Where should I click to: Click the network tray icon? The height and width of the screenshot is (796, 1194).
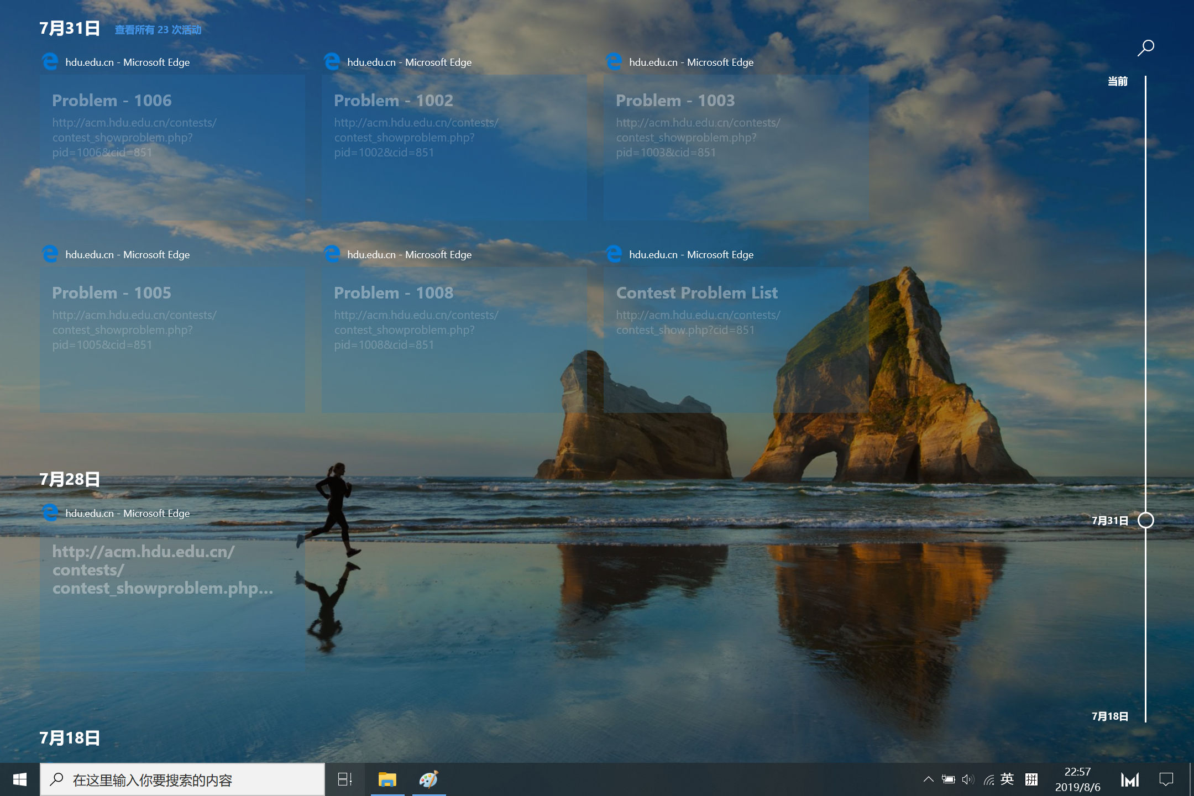988,779
